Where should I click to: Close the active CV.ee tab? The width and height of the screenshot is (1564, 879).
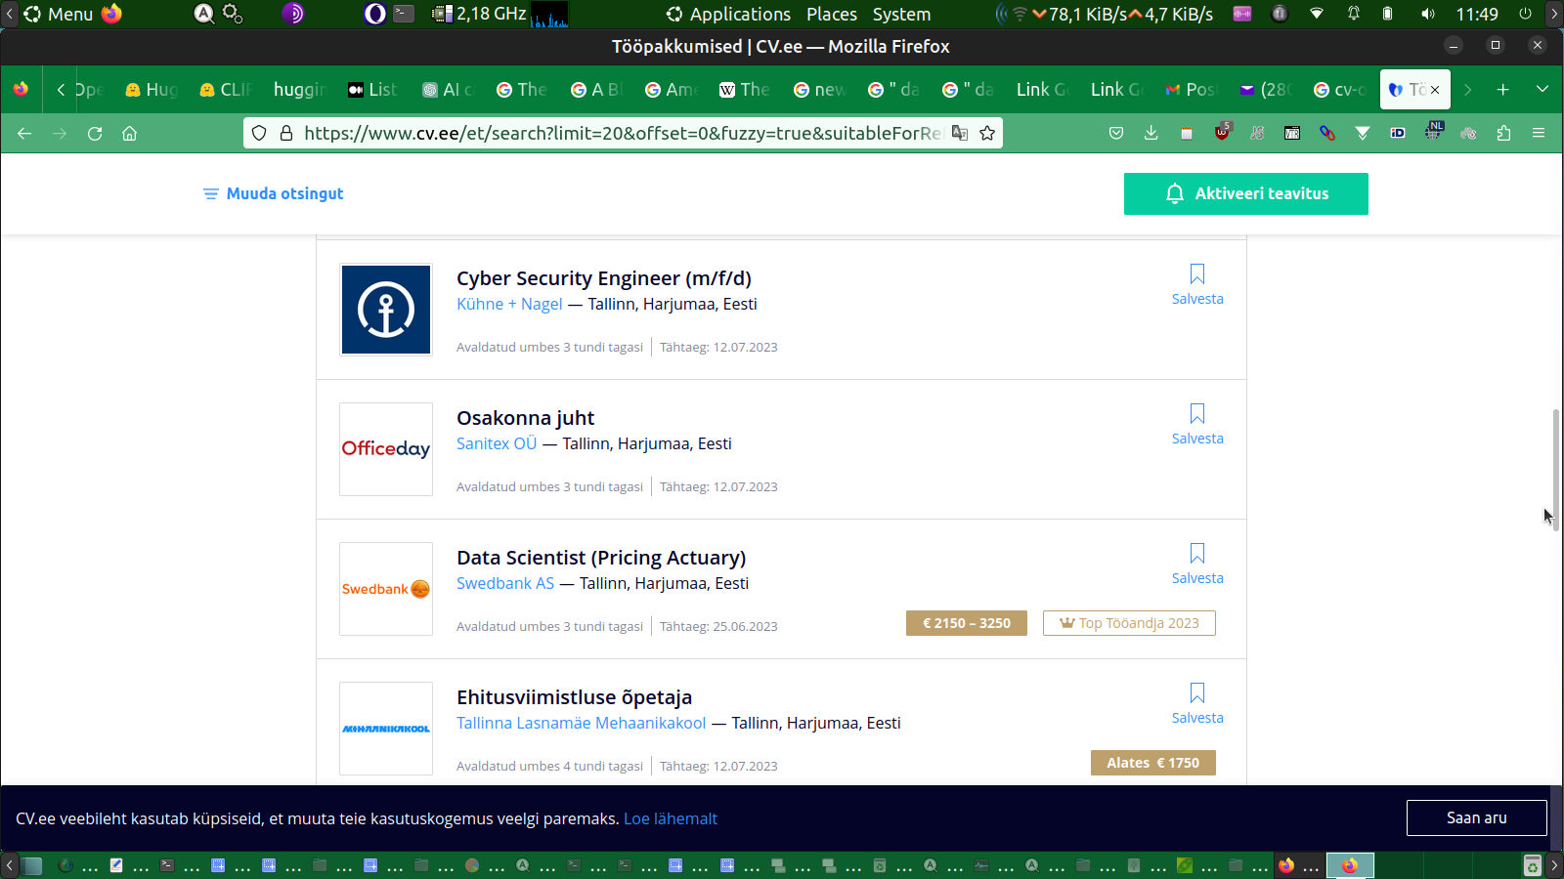click(1435, 90)
